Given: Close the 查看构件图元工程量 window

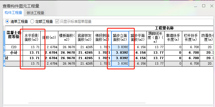Looking at the screenshot, I should pyautogui.click(x=212, y=6).
